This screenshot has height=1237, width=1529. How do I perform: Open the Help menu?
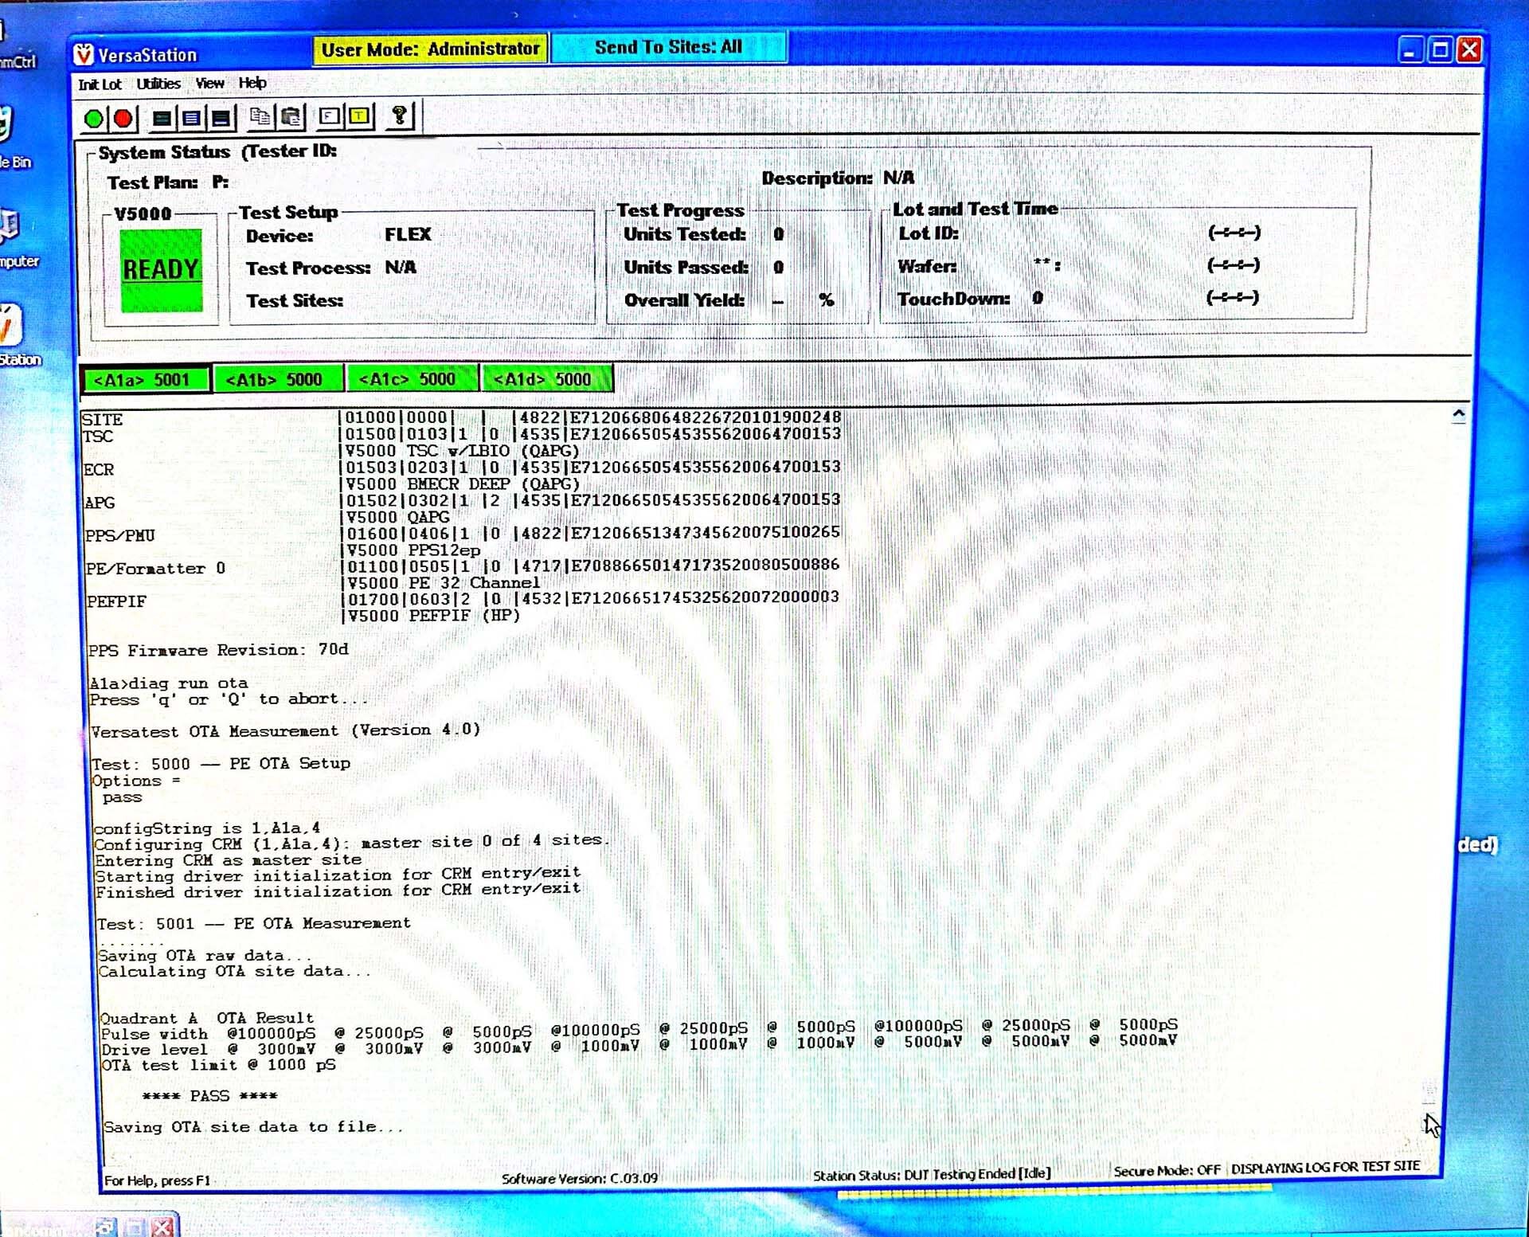point(252,82)
